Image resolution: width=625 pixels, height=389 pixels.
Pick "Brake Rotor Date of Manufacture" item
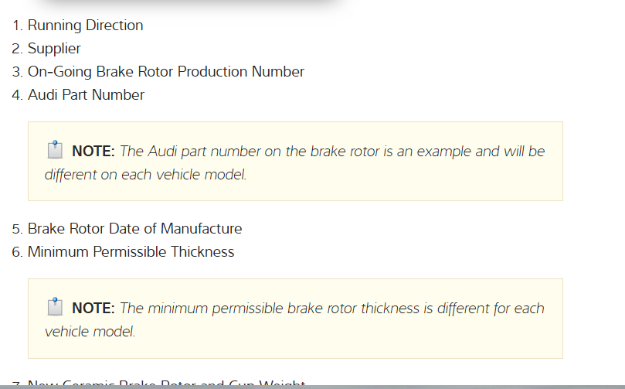click(134, 229)
